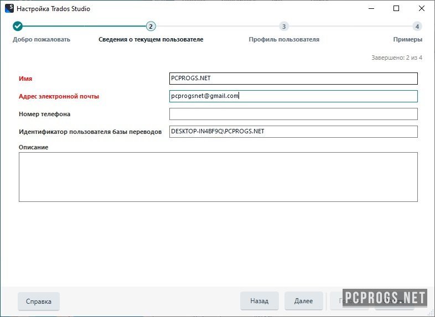Select the Идентификатор пользователя базы переводов field
This screenshot has height=317, width=435.
(x=293, y=132)
